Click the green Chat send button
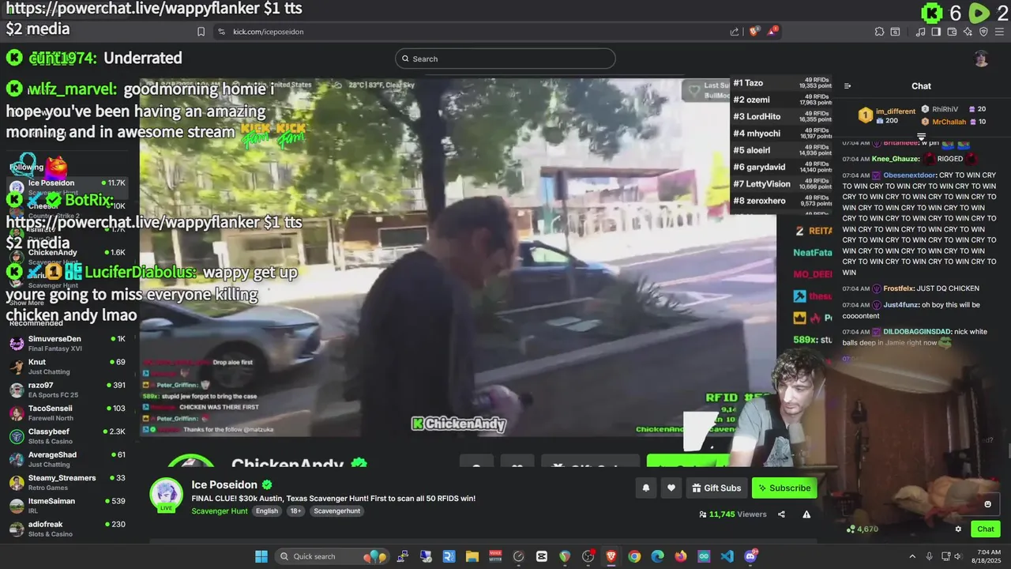The image size is (1011, 569). 986,529
